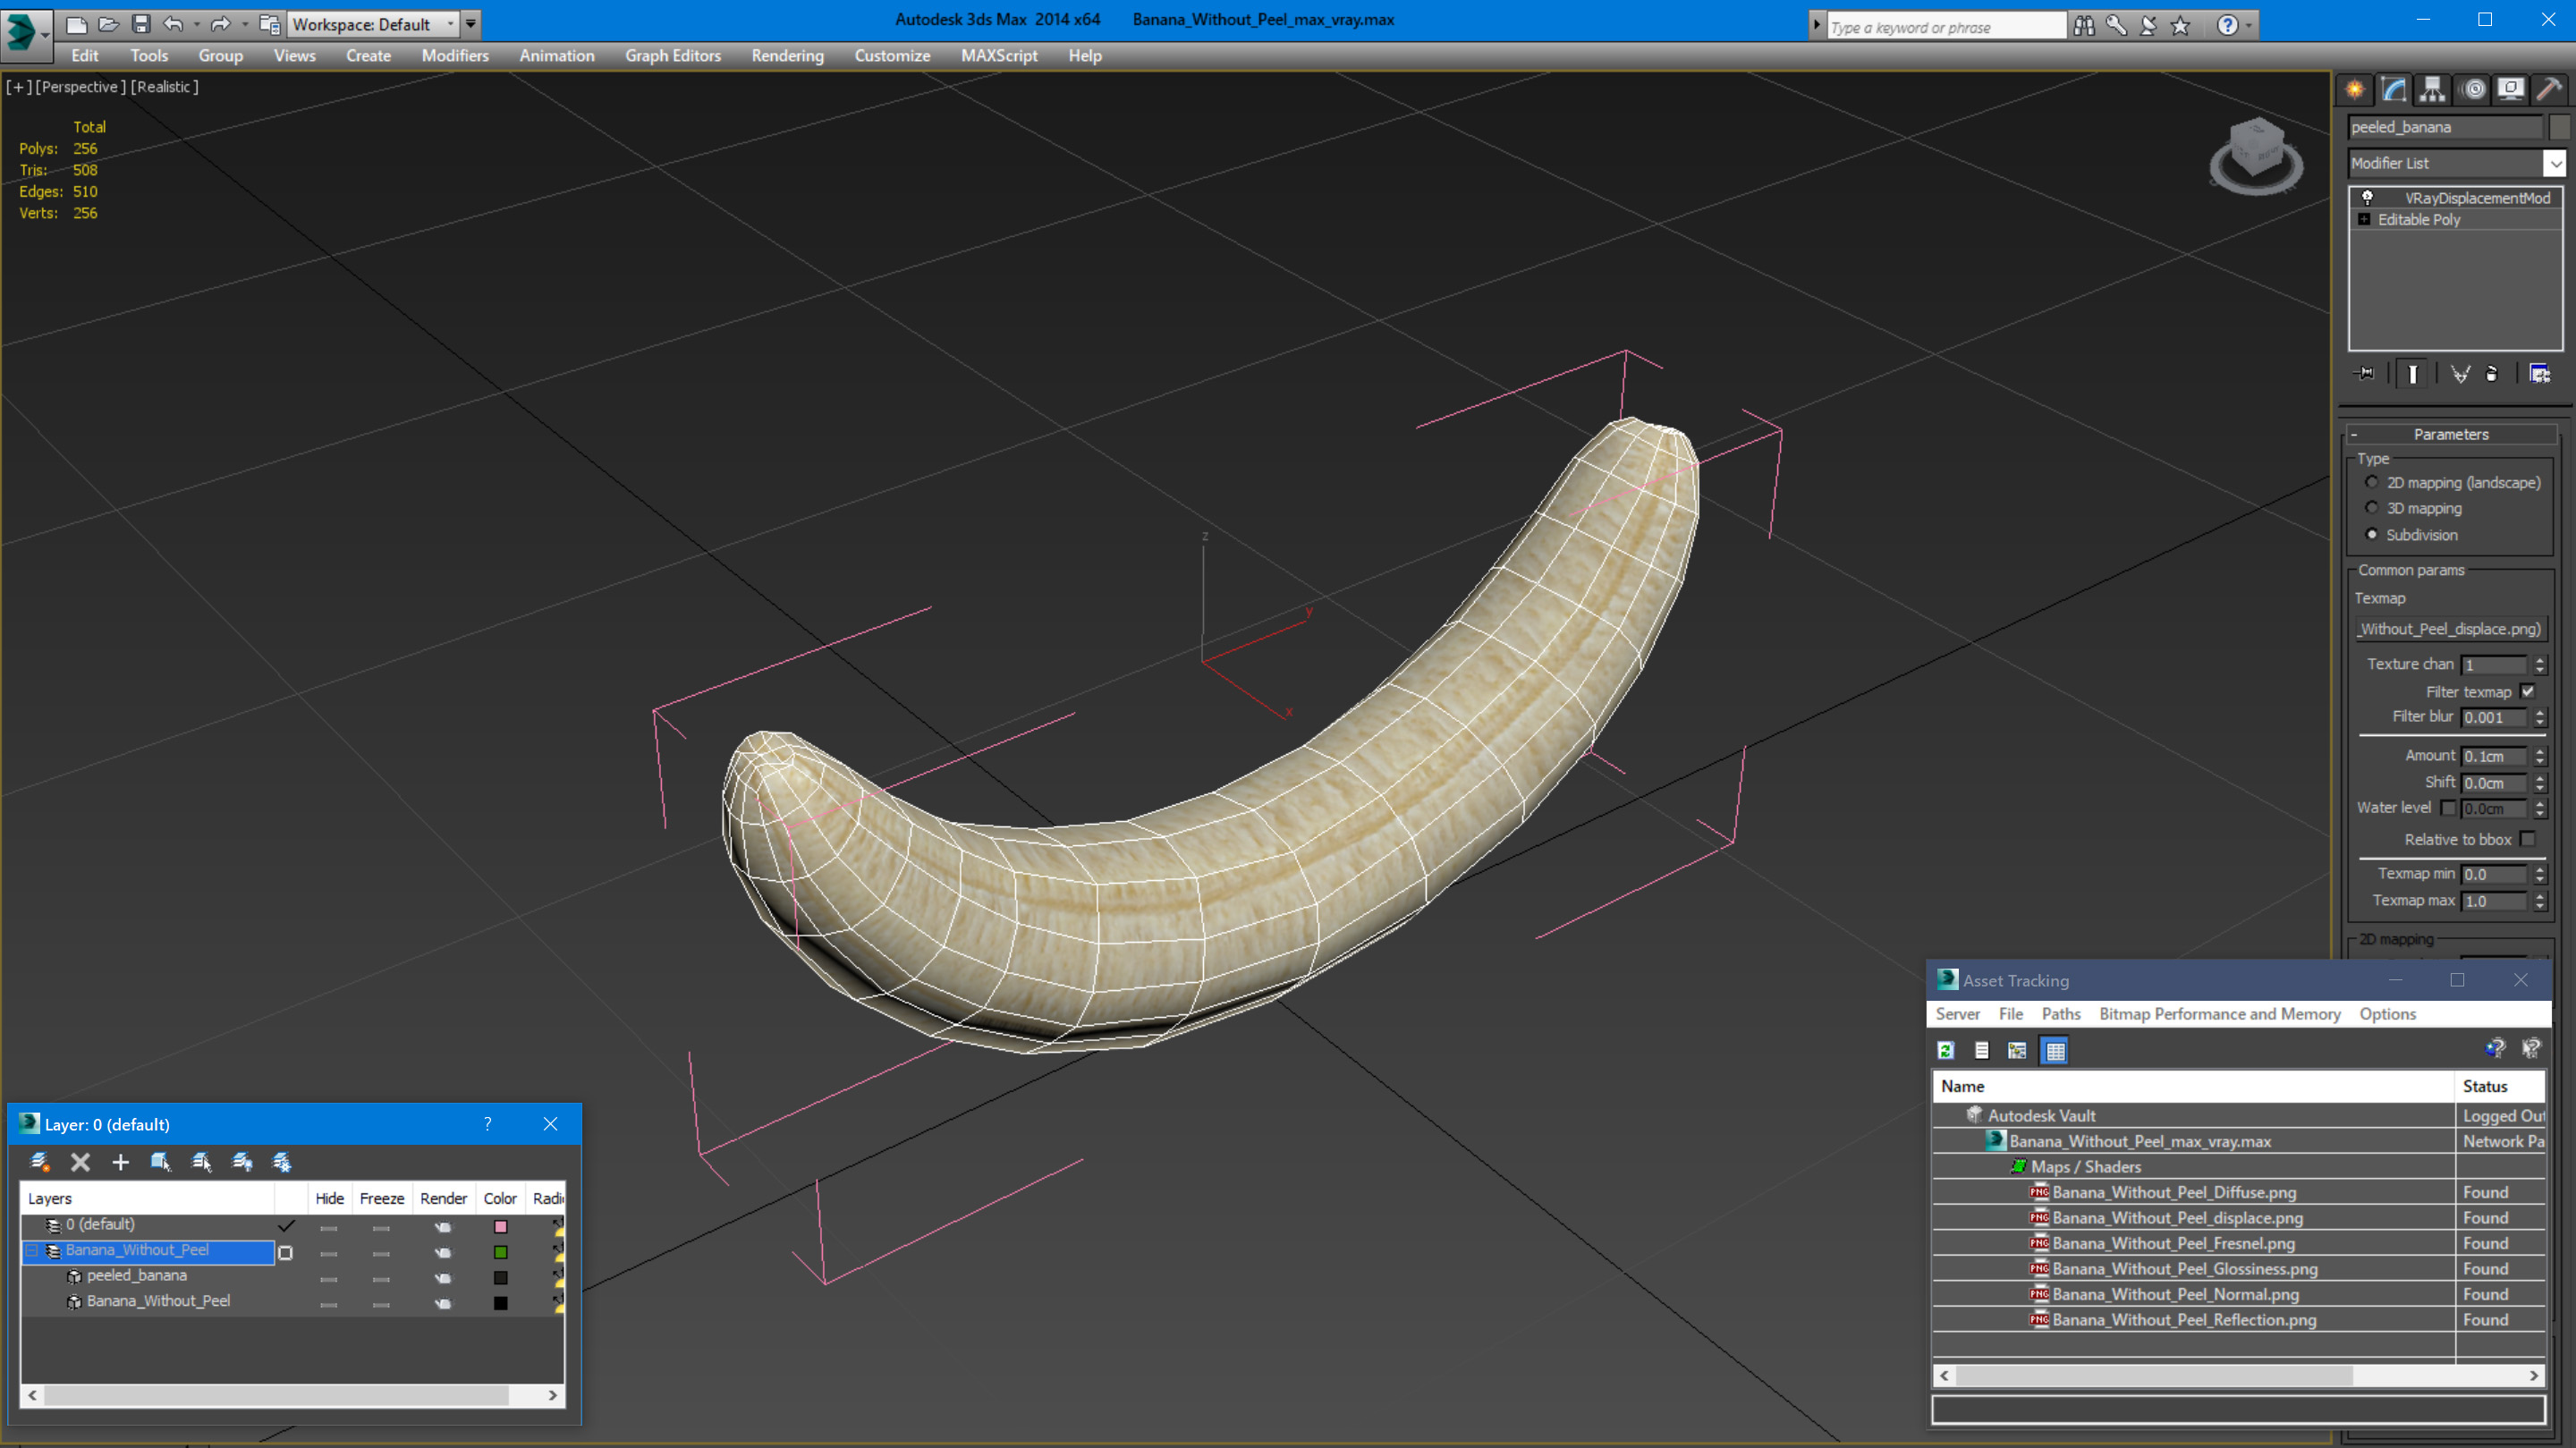Expand Editable Poly in the modifier stack

pyautogui.click(x=2364, y=220)
